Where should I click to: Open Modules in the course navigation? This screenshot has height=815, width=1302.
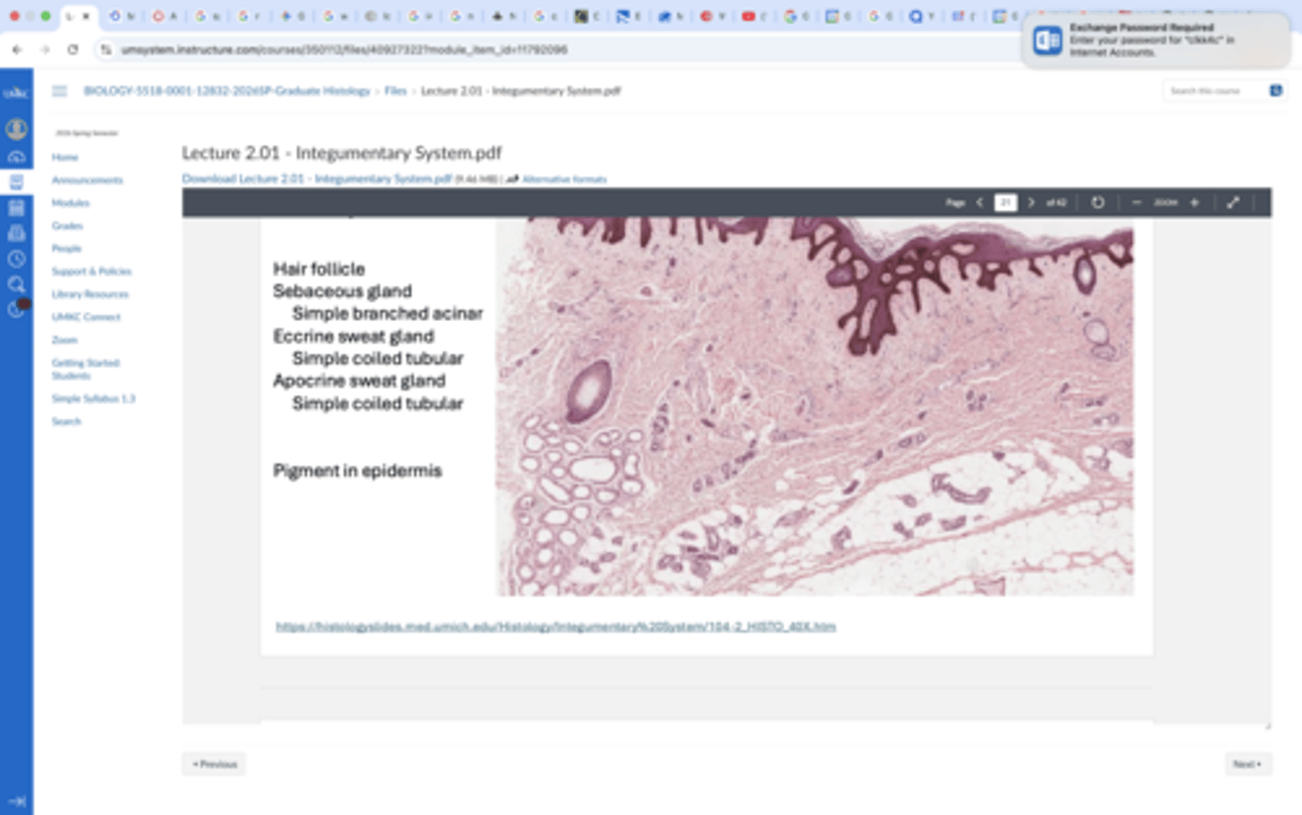[x=71, y=203]
